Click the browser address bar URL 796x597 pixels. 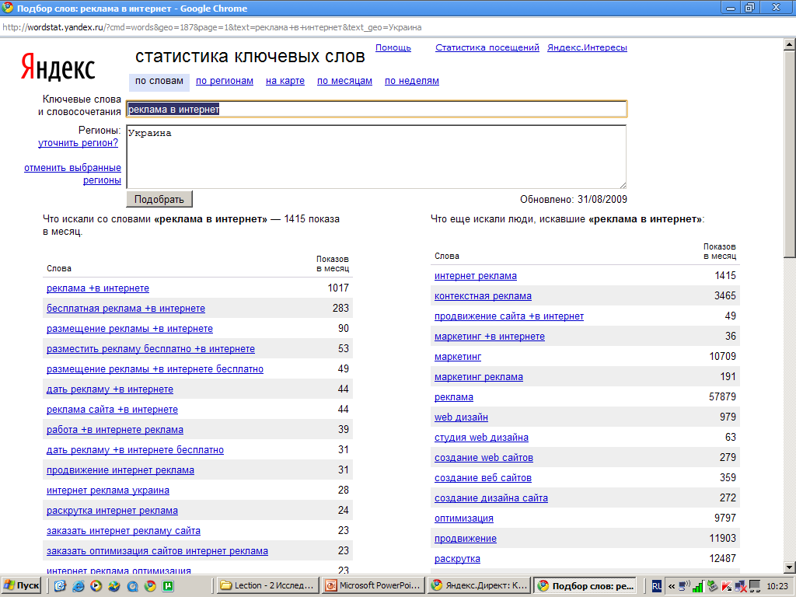click(x=212, y=27)
